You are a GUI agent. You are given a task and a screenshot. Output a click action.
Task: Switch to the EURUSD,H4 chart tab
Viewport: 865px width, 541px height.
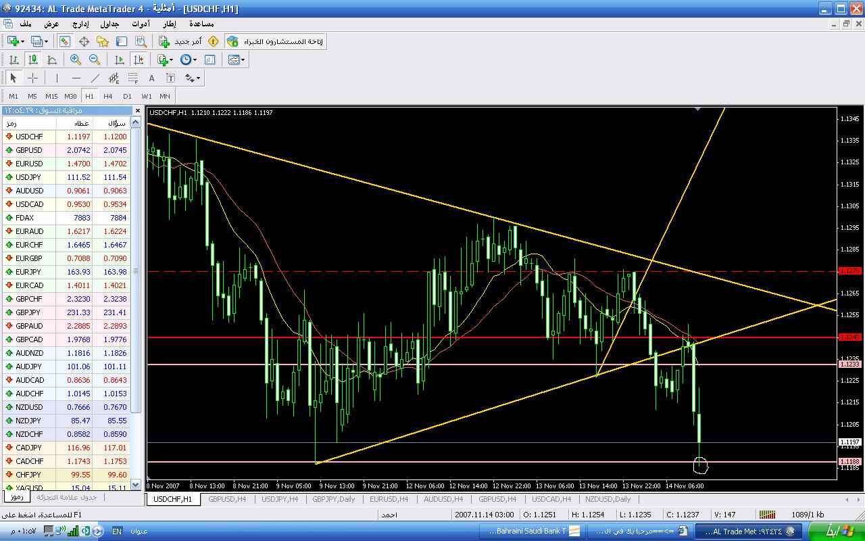[387, 499]
